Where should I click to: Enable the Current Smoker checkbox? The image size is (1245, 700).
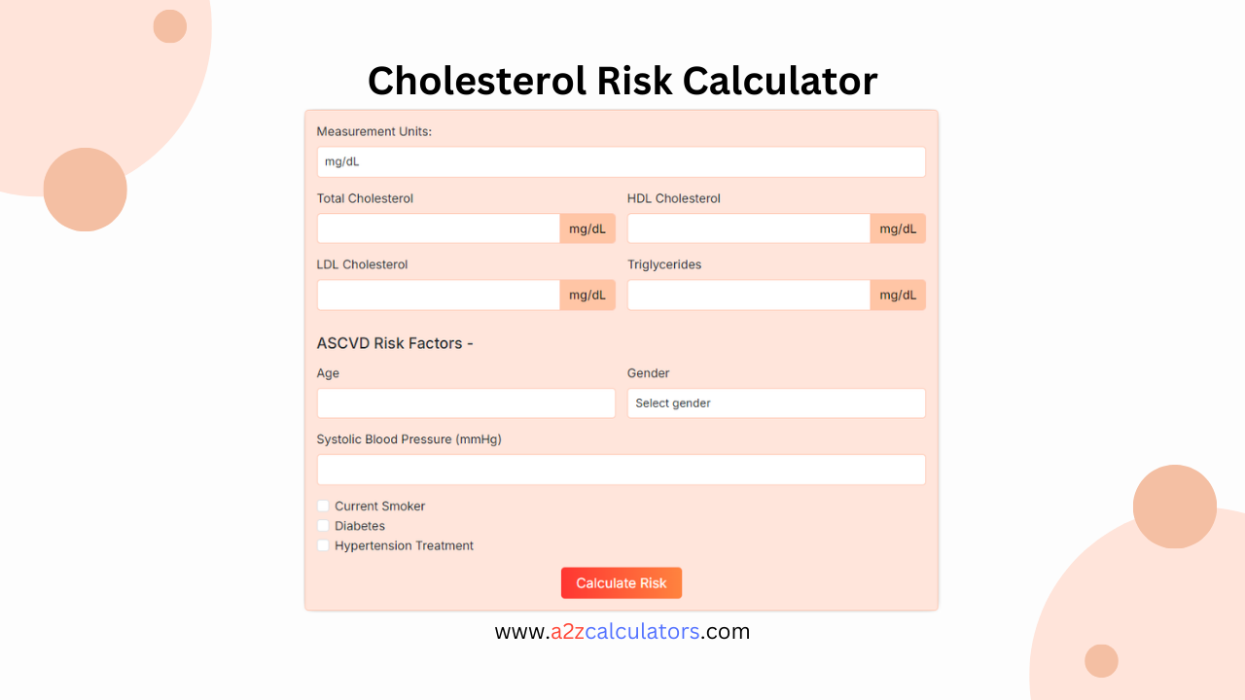322,506
